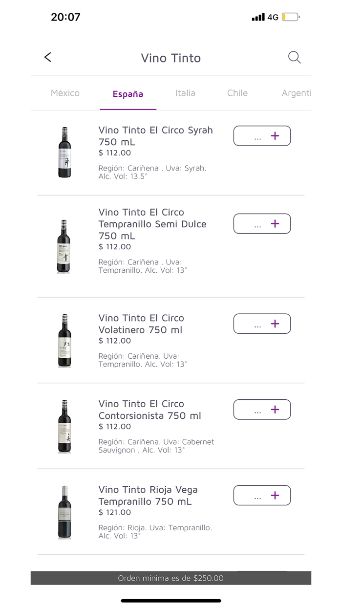The height and width of the screenshot is (608, 342).
Task: Switch to the Argentina tab
Action: pyautogui.click(x=297, y=93)
